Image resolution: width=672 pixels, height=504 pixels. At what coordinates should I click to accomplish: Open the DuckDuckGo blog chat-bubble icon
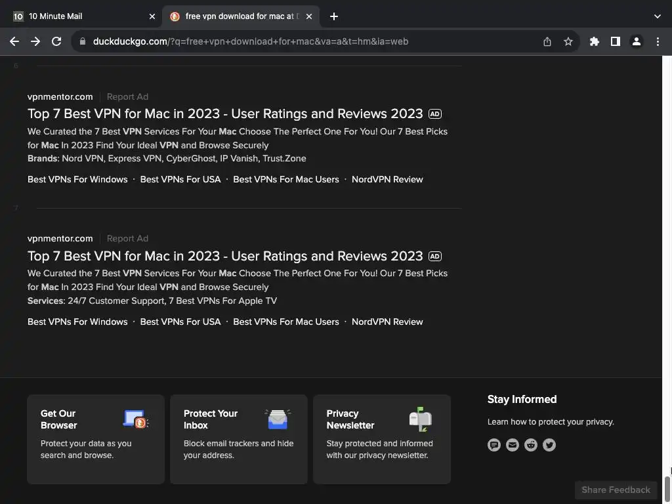point(494,445)
